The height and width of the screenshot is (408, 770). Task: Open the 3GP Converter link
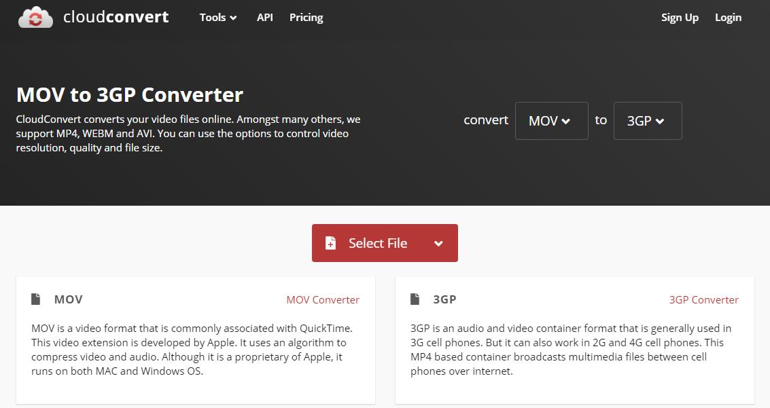[703, 299]
